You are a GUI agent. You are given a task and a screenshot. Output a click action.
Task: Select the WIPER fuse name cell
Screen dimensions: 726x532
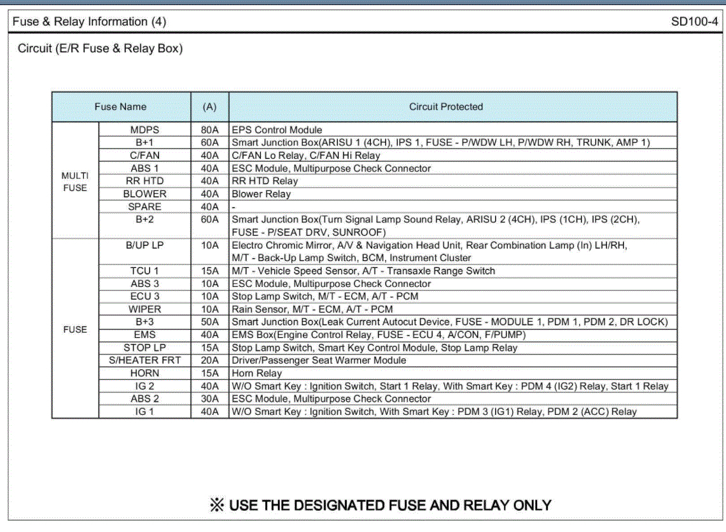[144, 309]
